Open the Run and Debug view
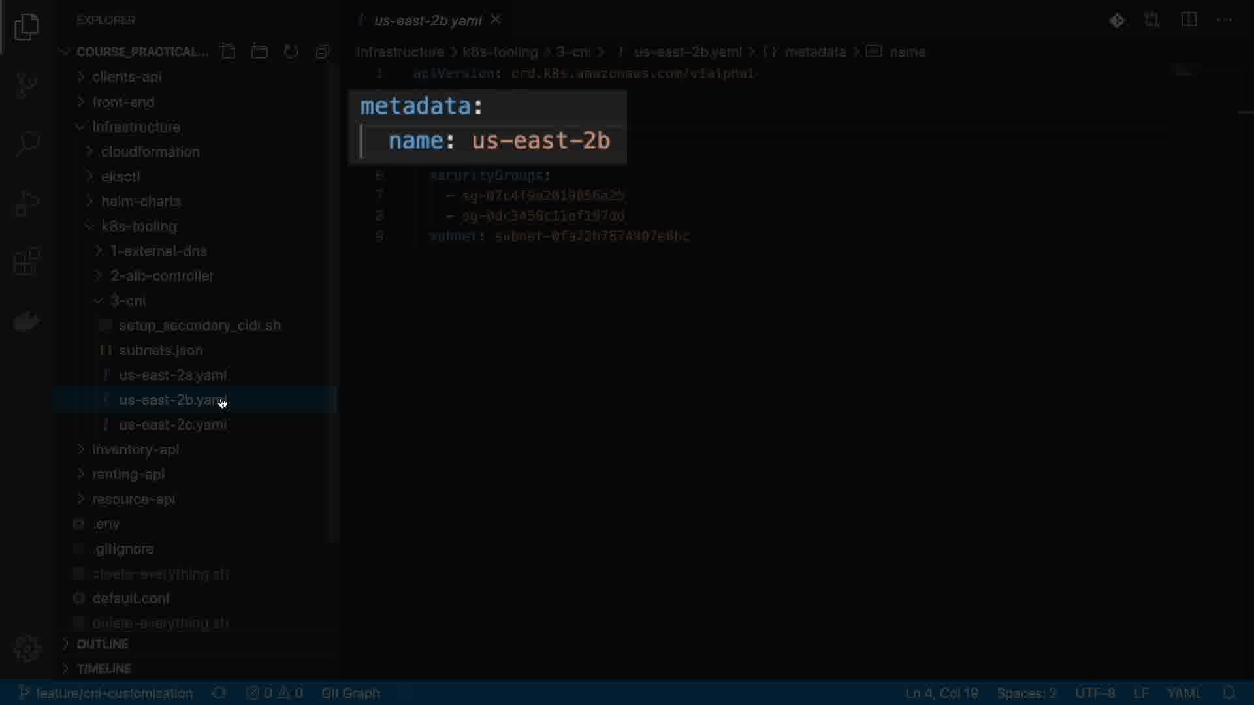The width and height of the screenshot is (1254, 705). coord(26,203)
